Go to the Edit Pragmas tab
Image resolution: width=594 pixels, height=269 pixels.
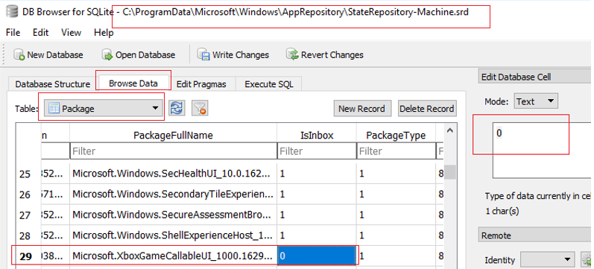[x=201, y=84]
